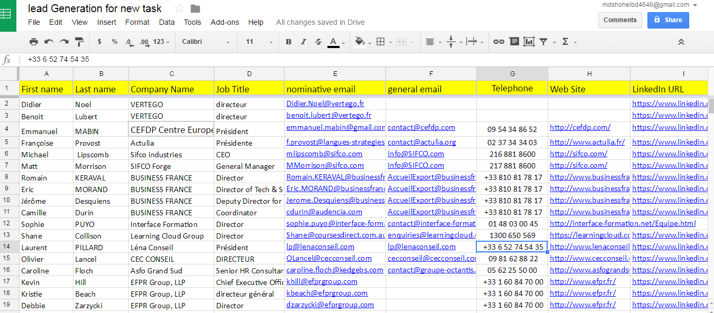Select the Paint format roller

(x=79, y=42)
